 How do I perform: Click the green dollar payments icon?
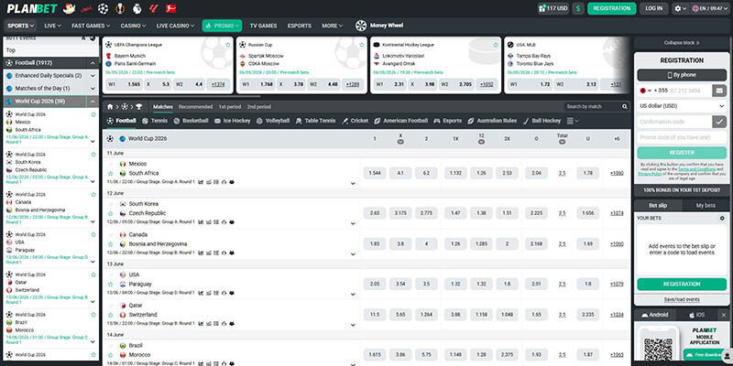pos(578,8)
